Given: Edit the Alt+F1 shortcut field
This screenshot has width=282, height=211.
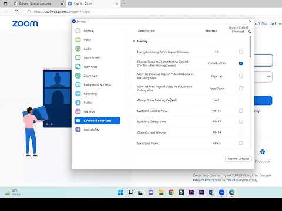Looking at the screenshot, I should coord(217,111).
